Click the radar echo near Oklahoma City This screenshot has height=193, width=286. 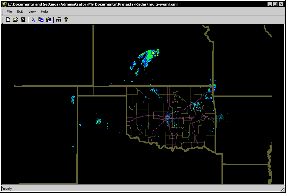168,117
